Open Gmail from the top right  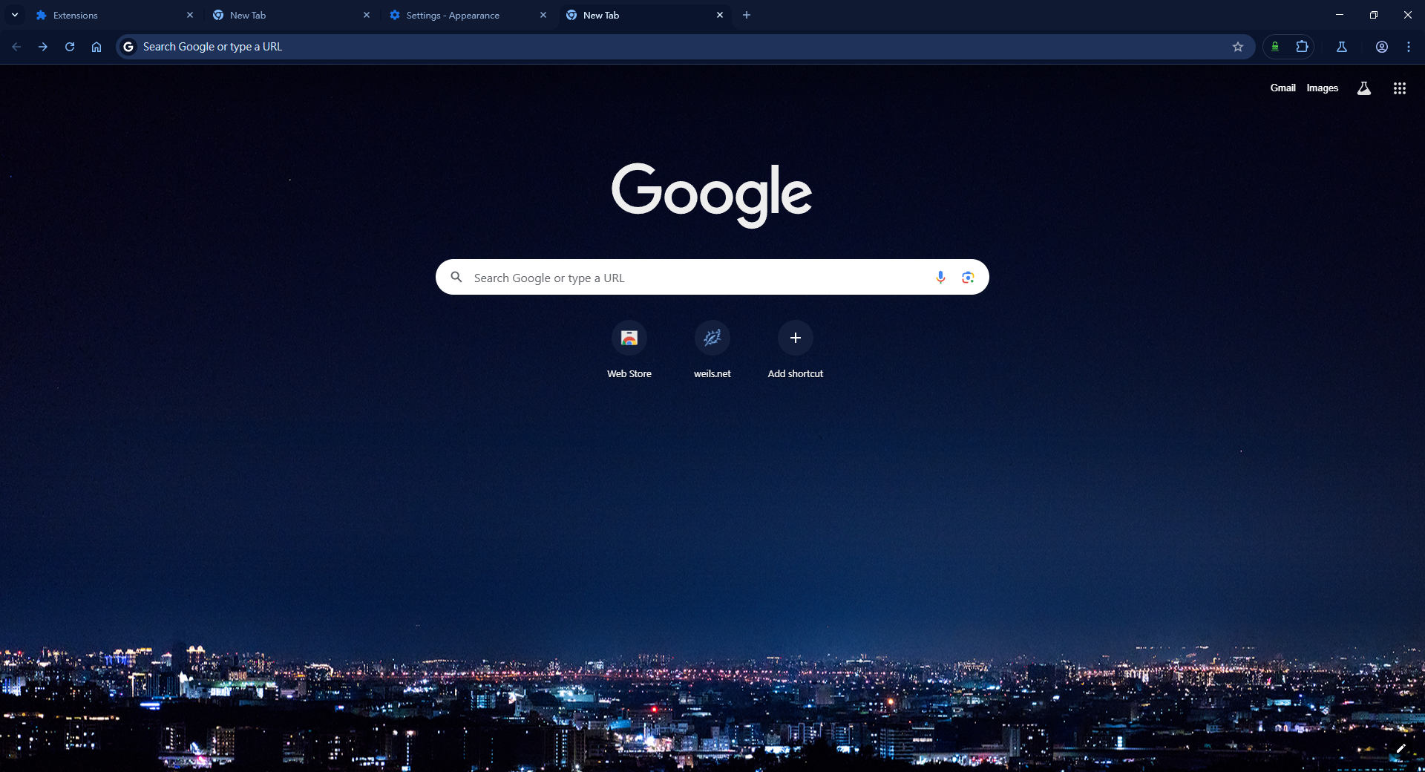pyautogui.click(x=1282, y=88)
